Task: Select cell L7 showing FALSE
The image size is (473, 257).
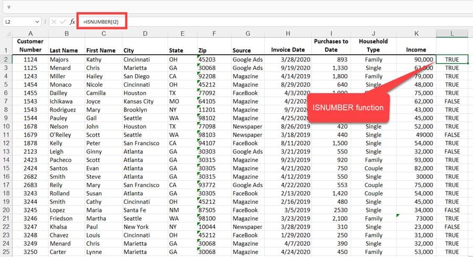Action: (451, 101)
